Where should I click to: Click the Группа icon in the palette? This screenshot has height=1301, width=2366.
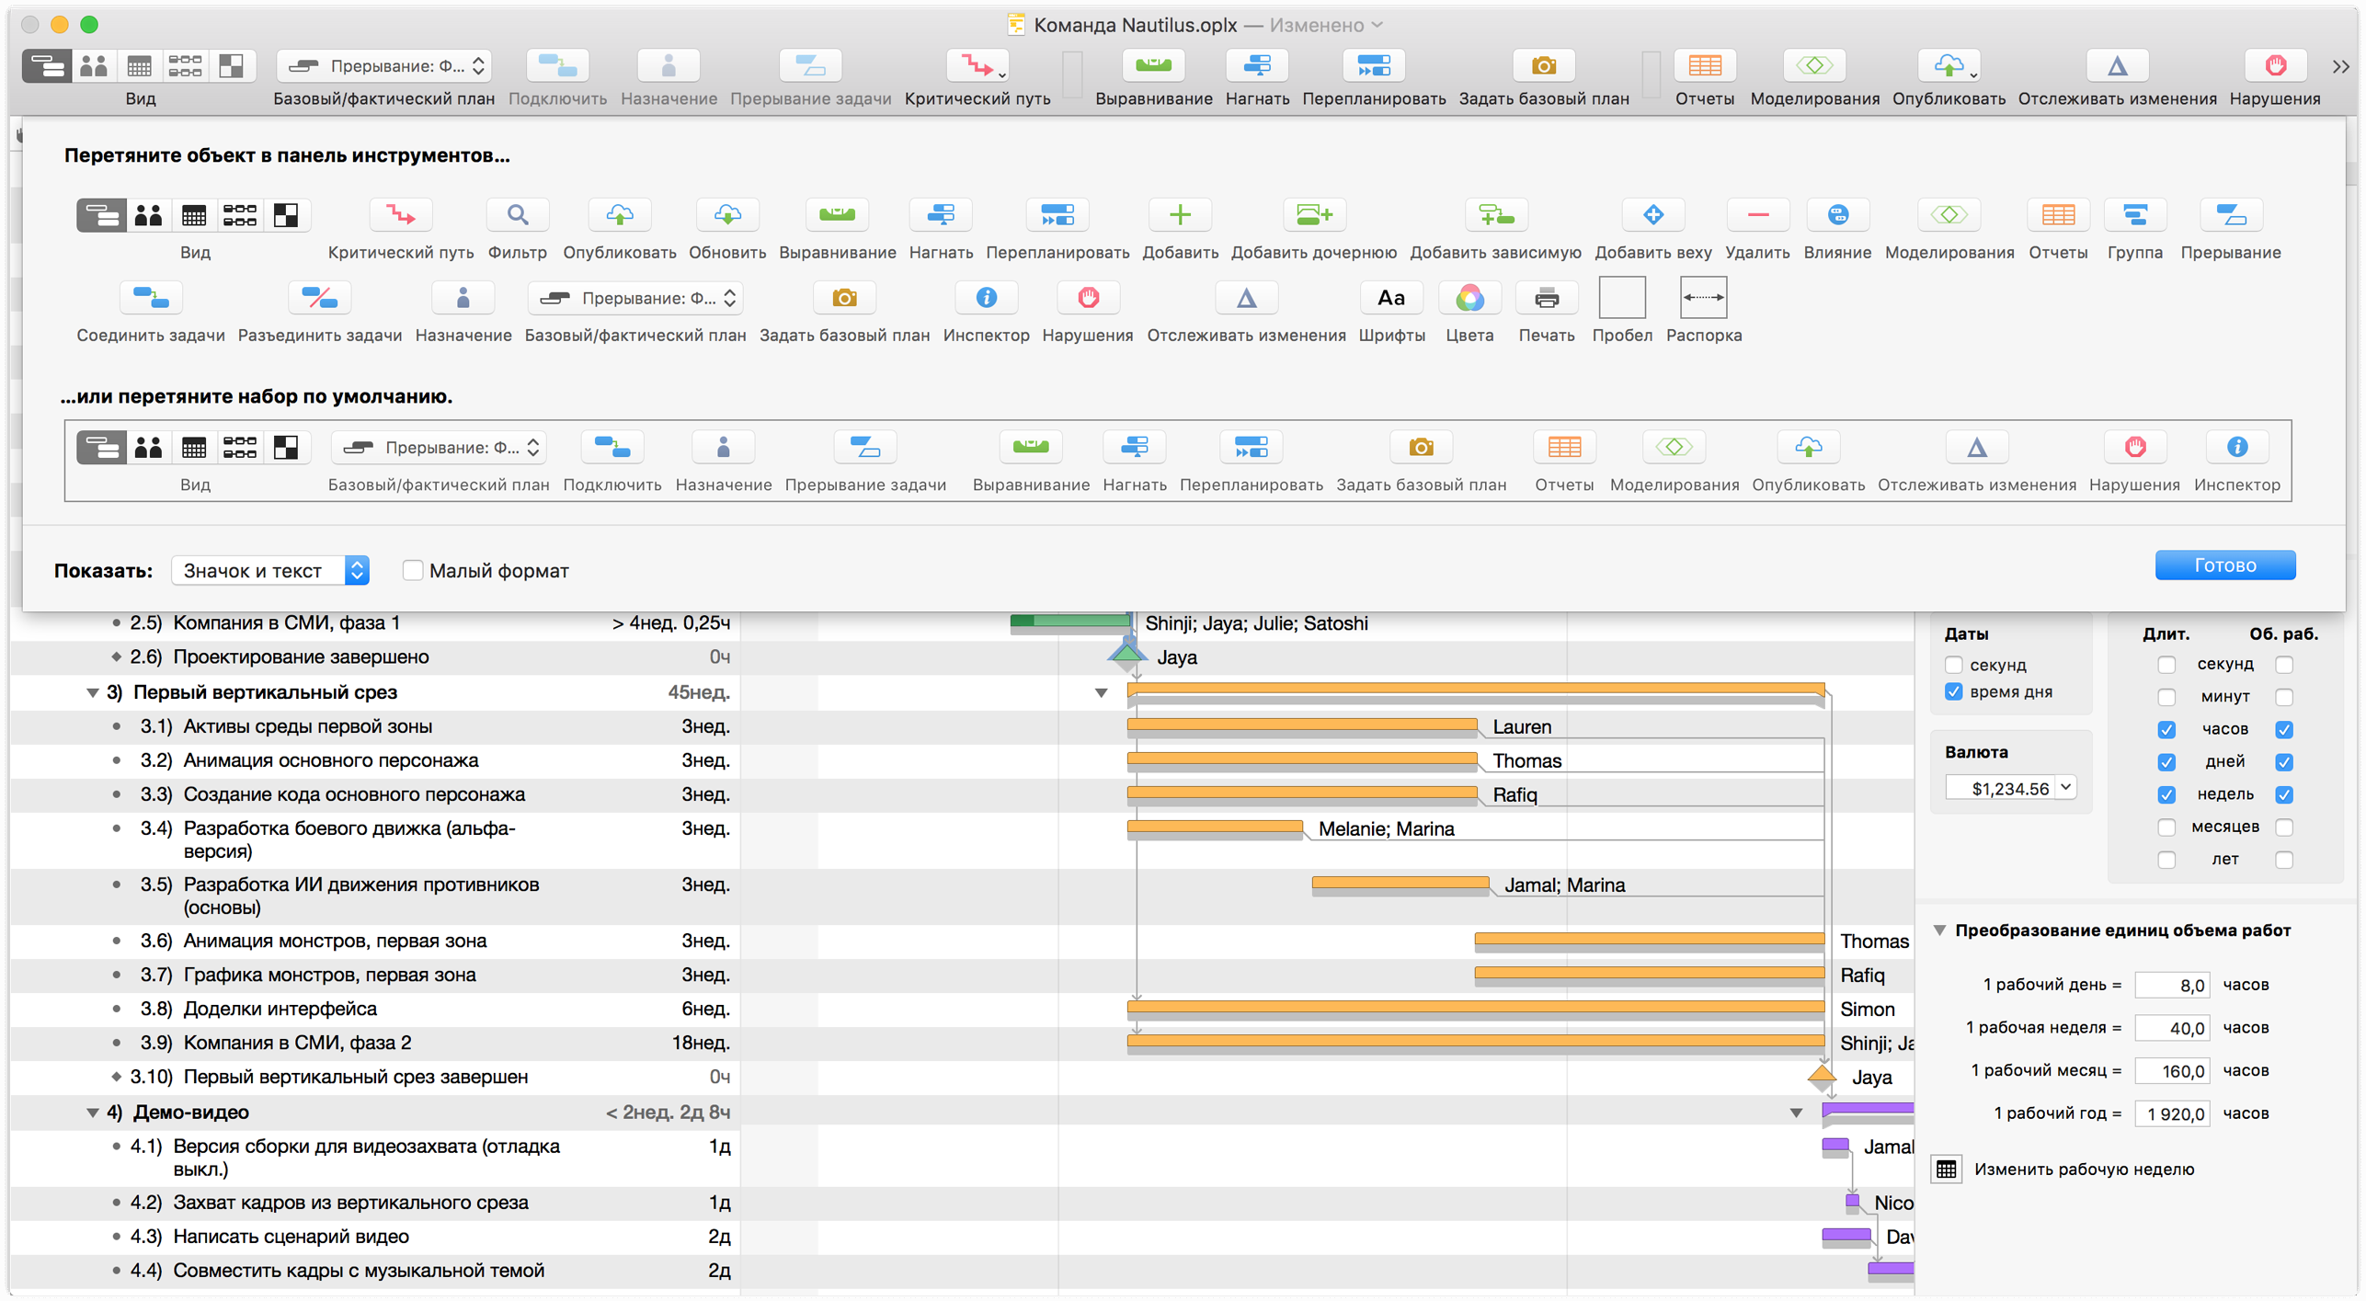click(x=2134, y=215)
